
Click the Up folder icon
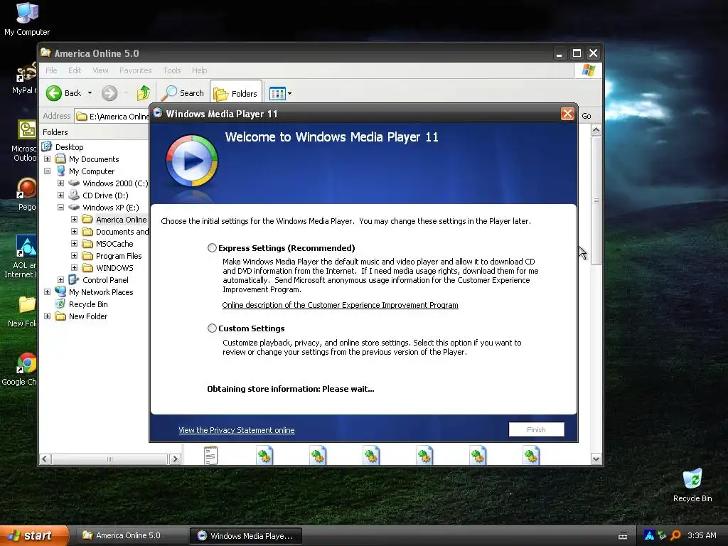click(144, 93)
